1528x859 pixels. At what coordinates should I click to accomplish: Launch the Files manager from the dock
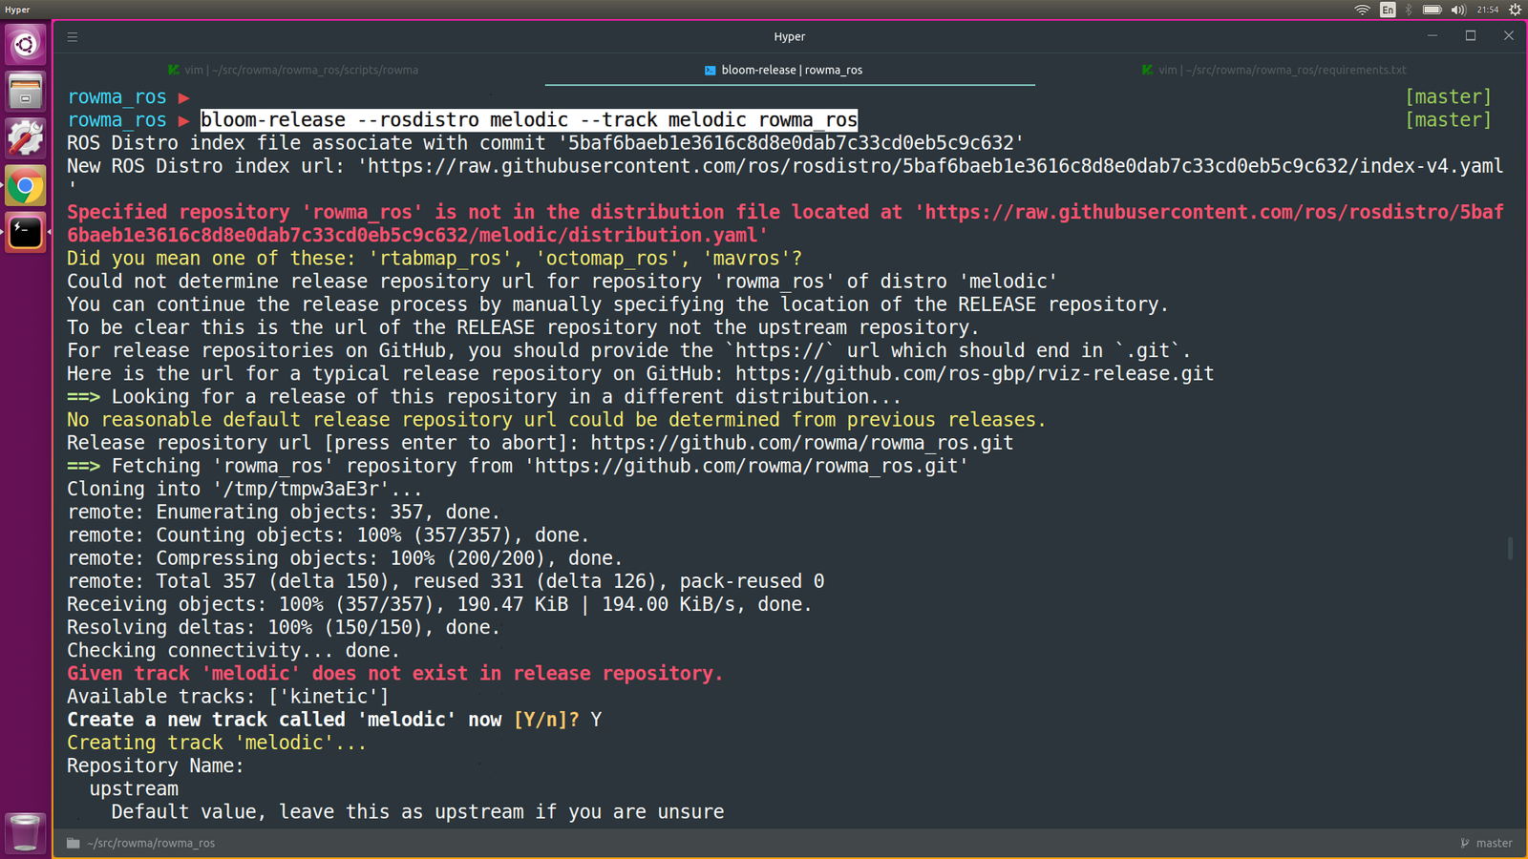click(26, 92)
